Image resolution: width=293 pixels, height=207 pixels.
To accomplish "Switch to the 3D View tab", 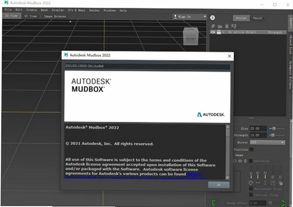I will [x=12, y=16].
